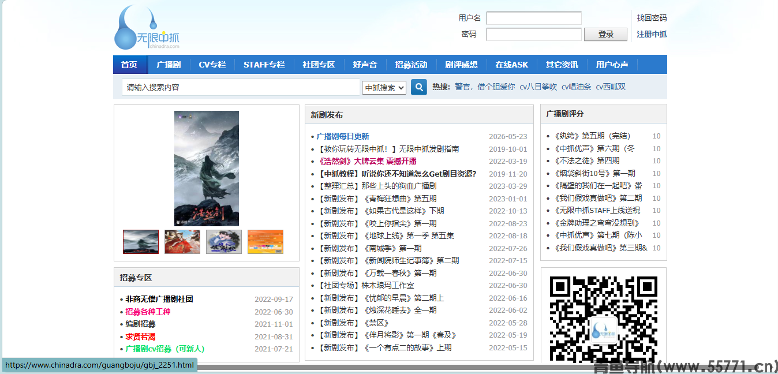Screen dimensions: 778x374
Task: Open 【新剧发布】《地球上线》第一季 第五集
Action: (x=385, y=236)
